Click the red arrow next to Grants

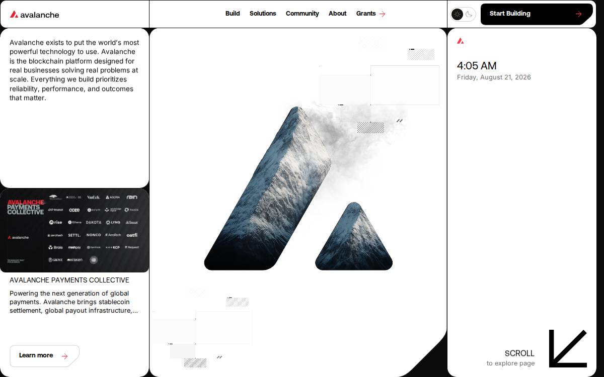click(x=383, y=14)
